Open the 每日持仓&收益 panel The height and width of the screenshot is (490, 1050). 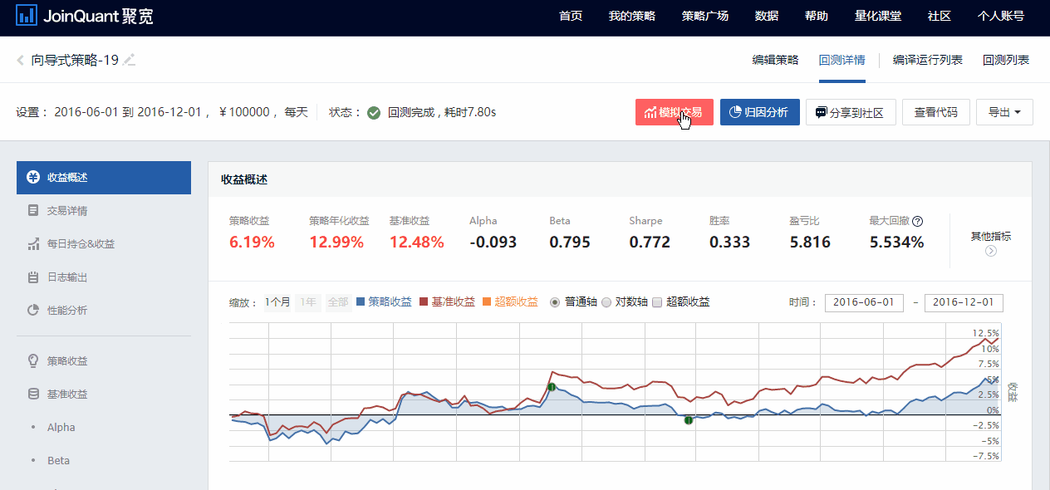pos(79,244)
